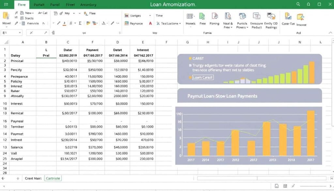
Task: Add a new sheet with plus button
Action: click(x=18, y=178)
